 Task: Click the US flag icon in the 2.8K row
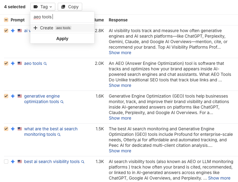pyautogui.click(x=20, y=31)
